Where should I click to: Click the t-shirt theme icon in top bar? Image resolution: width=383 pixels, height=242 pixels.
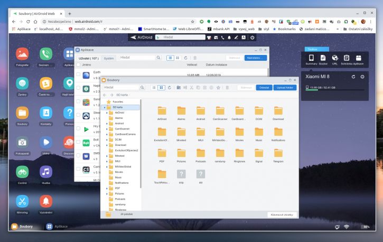coord(209,38)
